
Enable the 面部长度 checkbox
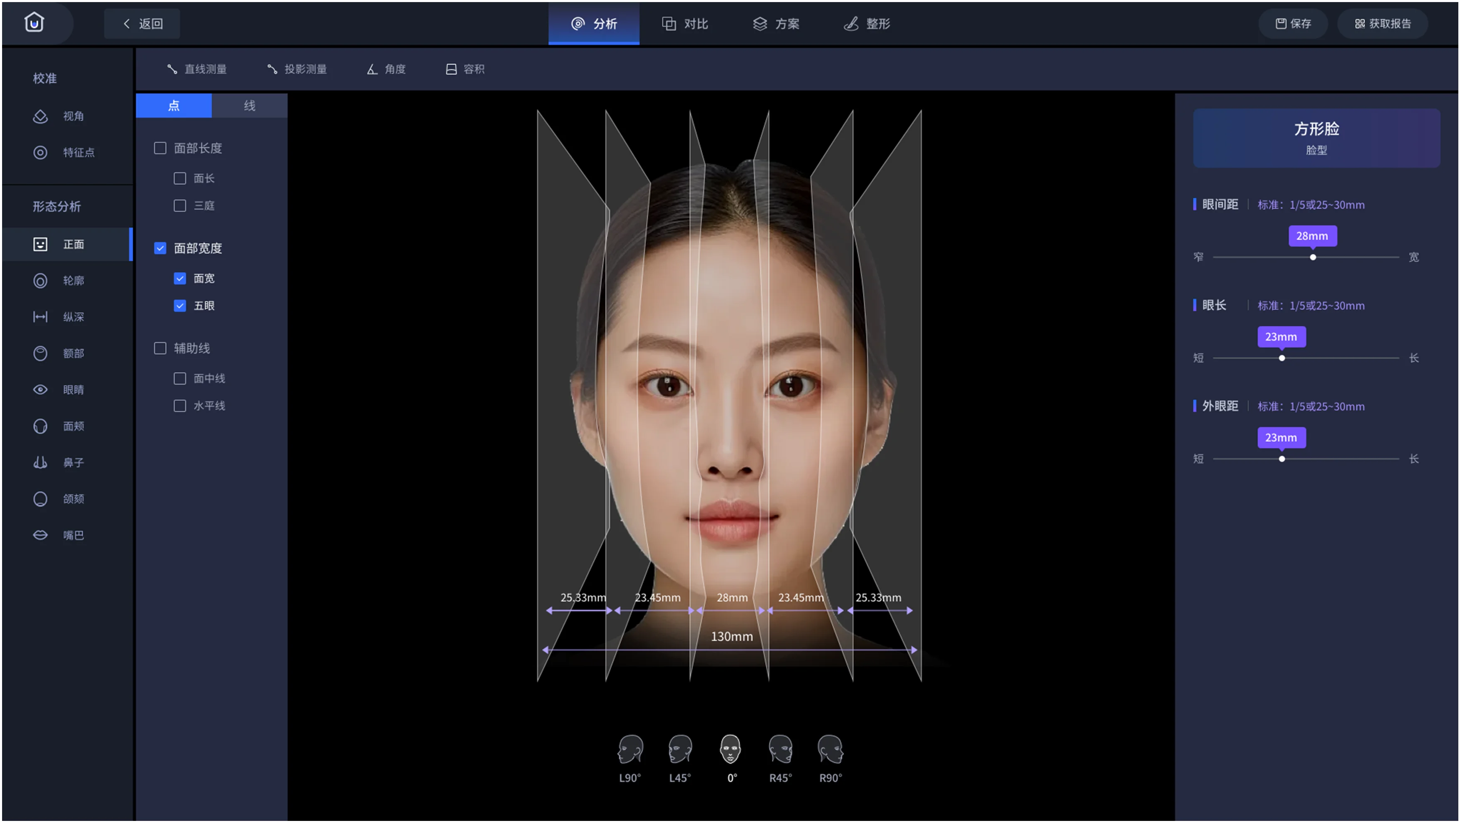pyautogui.click(x=160, y=148)
